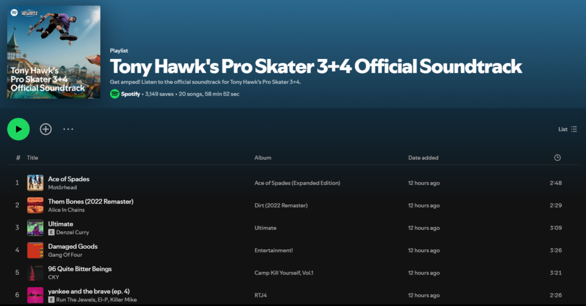Select the 96 Quite Bitter Beings track title
This screenshot has height=306, width=586.
pyautogui.click(x=80, y=269)
